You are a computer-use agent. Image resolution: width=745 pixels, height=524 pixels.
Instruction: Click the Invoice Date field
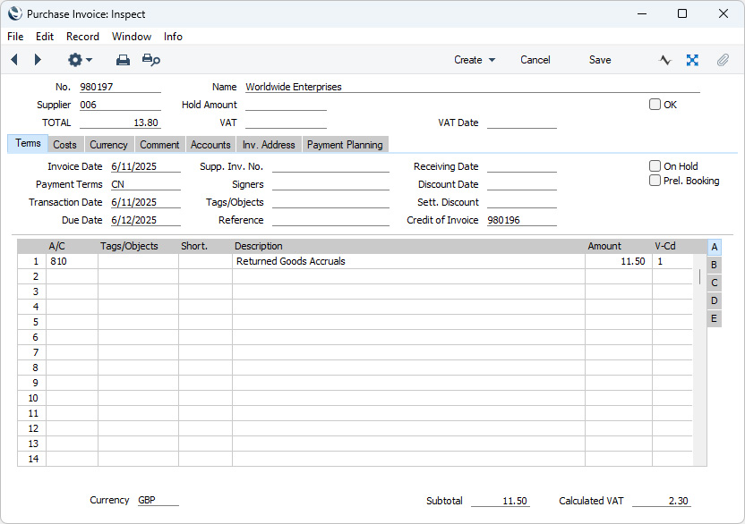(145, 166)
